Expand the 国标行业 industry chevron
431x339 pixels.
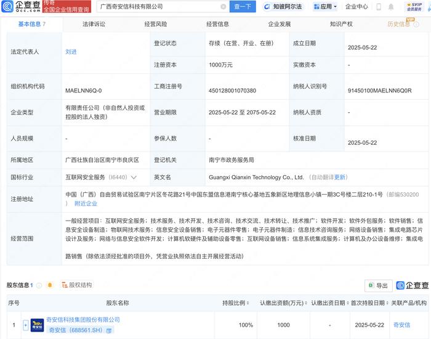pos(134,178)
